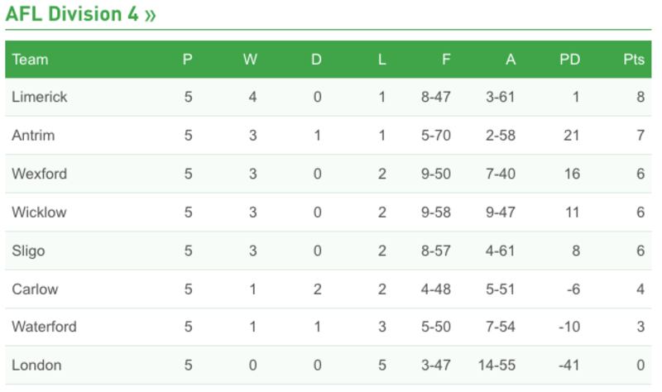The image size is (662, 392).
Task: Click Antrim's point difference of 21
Action: 571,135
